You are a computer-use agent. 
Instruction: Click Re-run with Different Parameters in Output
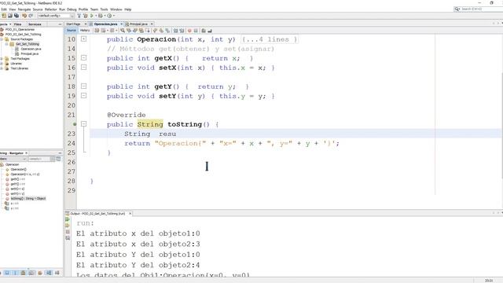68,226
